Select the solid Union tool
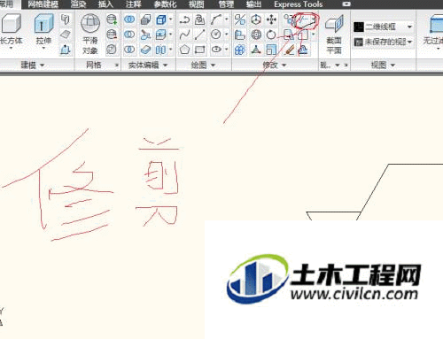This screenshot has height=339, width=443. (129, 19)
